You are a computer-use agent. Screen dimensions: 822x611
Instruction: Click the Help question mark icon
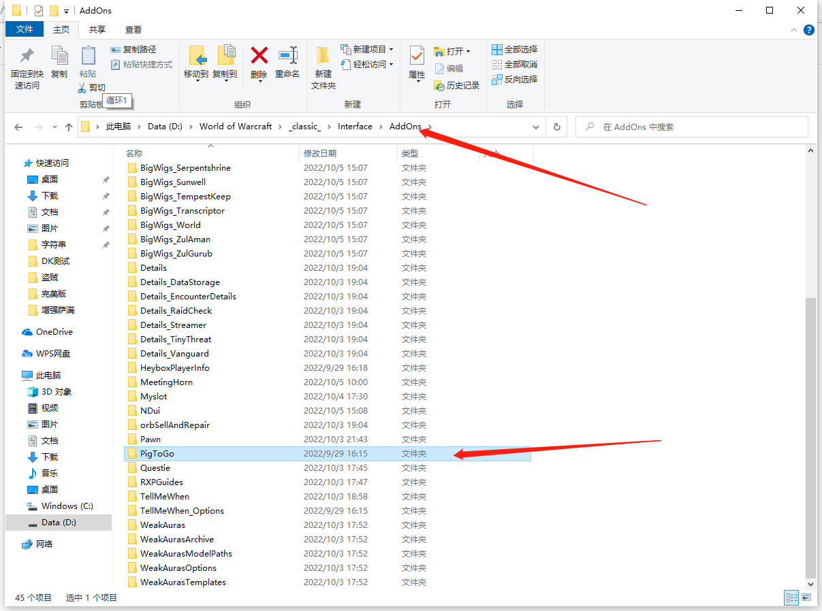click(808, 30)
